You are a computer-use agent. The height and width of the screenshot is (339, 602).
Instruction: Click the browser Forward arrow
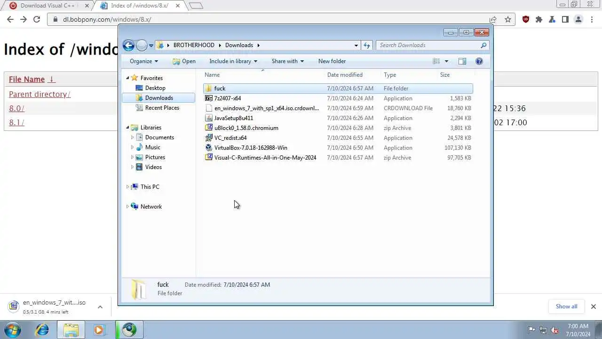24,19
